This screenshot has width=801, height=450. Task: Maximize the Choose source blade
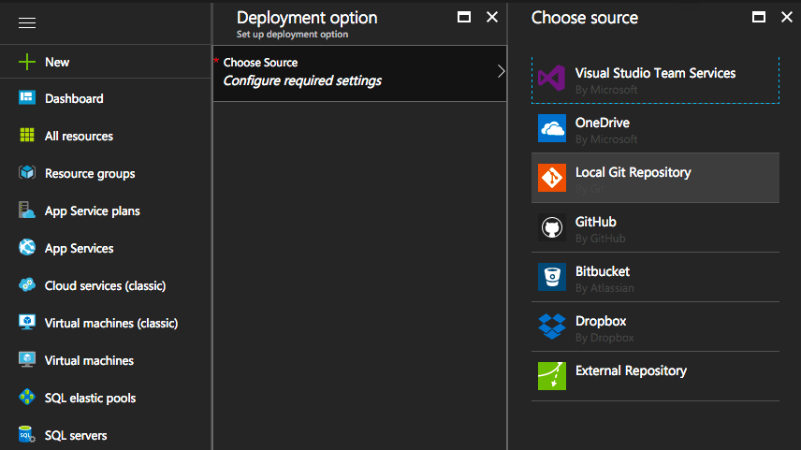pos(759,18)
